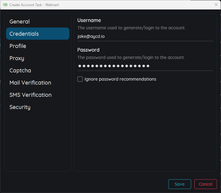221x193 pixels.
Task: Save the account task
Action: tap(180, 184)
